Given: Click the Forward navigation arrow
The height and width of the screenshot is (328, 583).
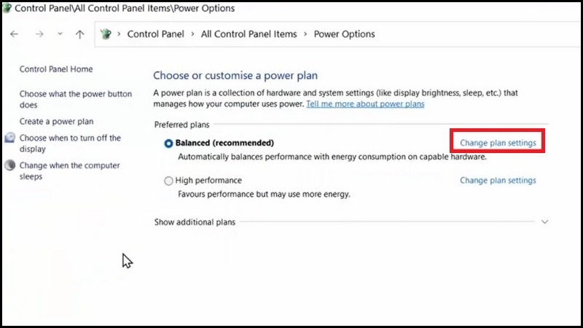Looking at the screenshot, I should [x=38, y=34].
